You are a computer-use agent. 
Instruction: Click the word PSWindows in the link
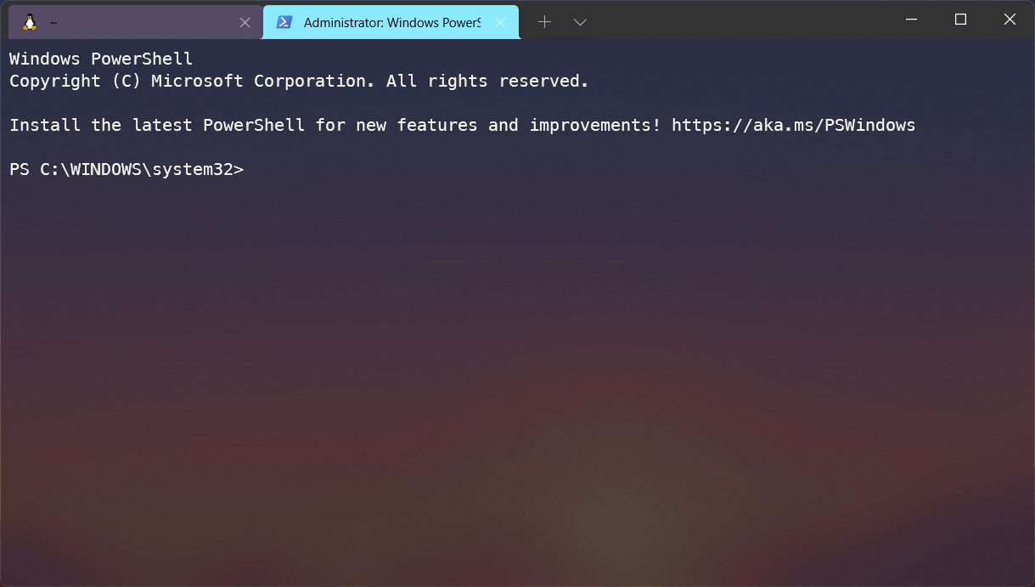(869, 125)
